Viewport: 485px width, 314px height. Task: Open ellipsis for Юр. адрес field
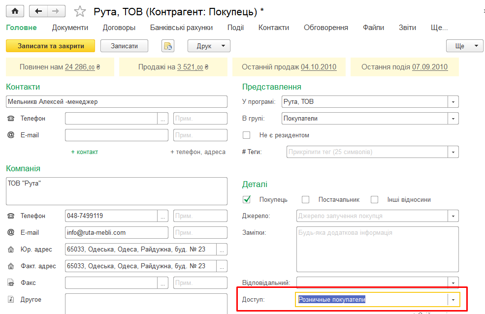[x=222, y=250]
